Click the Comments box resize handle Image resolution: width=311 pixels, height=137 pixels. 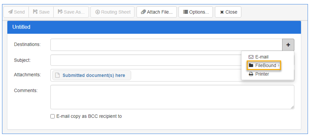coord(292,107)
